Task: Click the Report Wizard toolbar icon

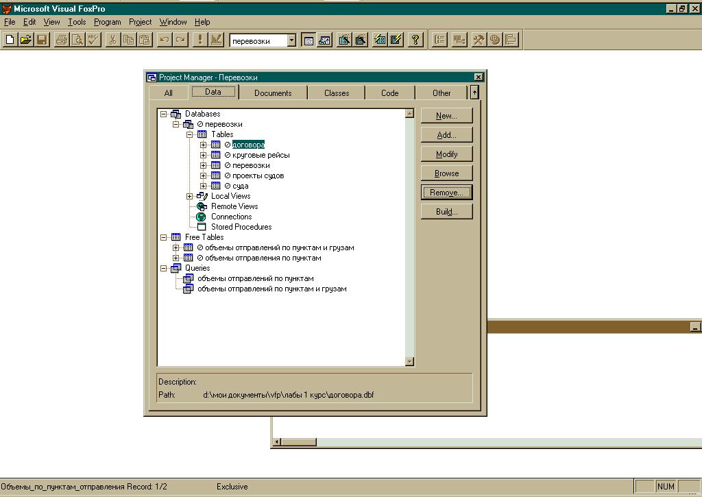Action: pyautogui.click(x=360, y=40)
